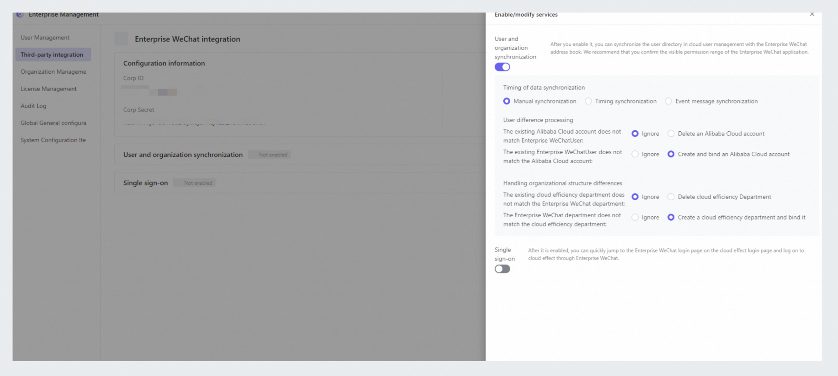The image size is (838, 376).
Task: Choose Ignore for unmatched Enterprise WeChat department
Action: 635,217
